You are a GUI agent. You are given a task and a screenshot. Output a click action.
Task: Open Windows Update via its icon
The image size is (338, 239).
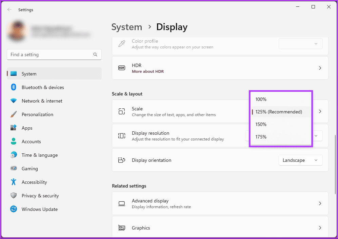tap(13, 209)
